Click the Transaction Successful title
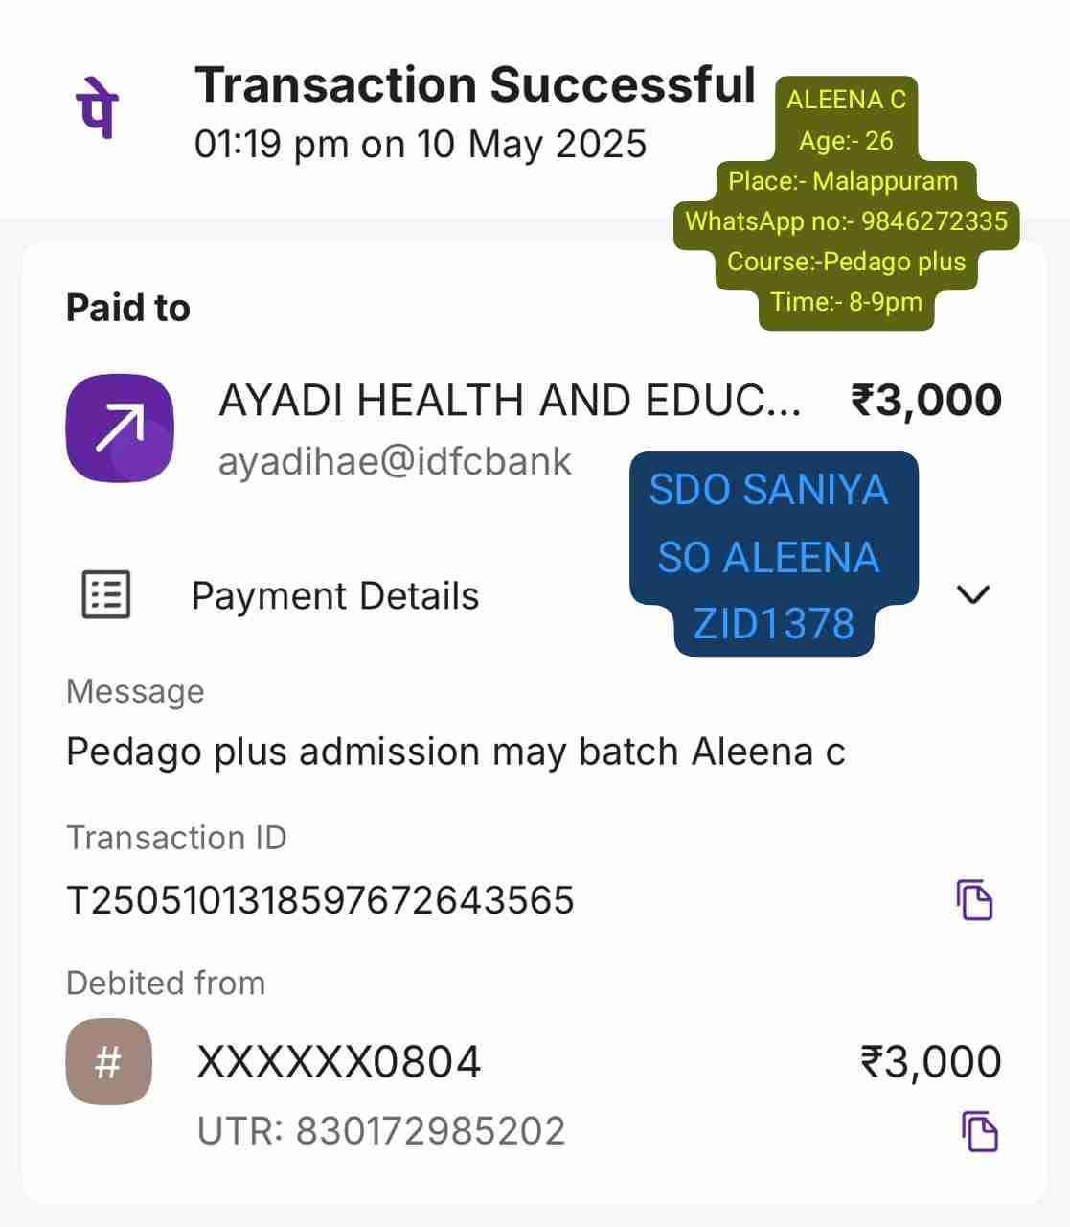The image size is (1070, 1227). click(x=475, y=84)
